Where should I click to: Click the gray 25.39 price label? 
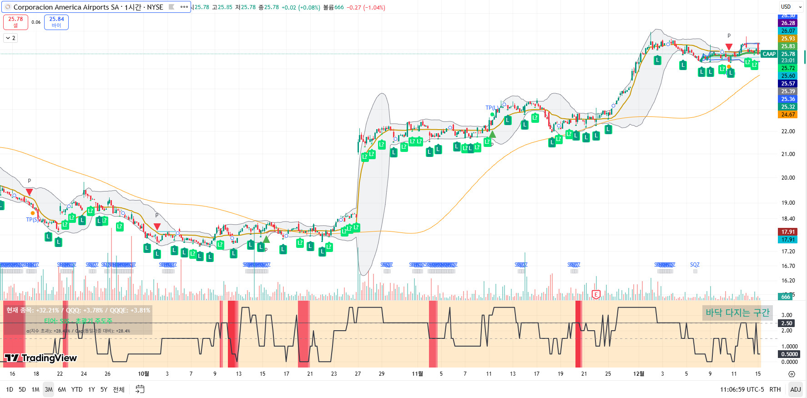[788, 91]
